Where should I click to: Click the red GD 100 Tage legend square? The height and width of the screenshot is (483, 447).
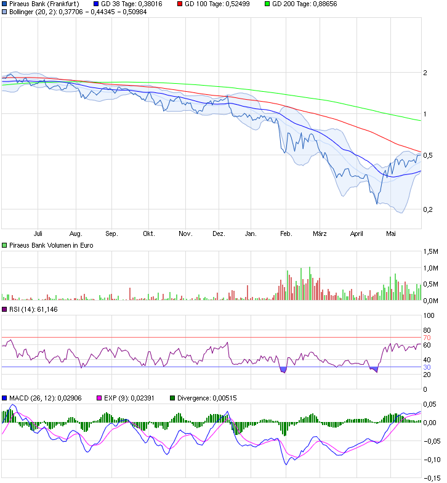(180, 4)
